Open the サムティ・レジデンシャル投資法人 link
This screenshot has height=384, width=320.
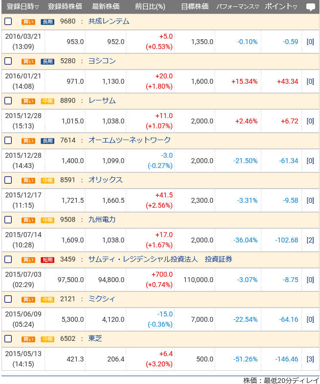tap(143, 260)
